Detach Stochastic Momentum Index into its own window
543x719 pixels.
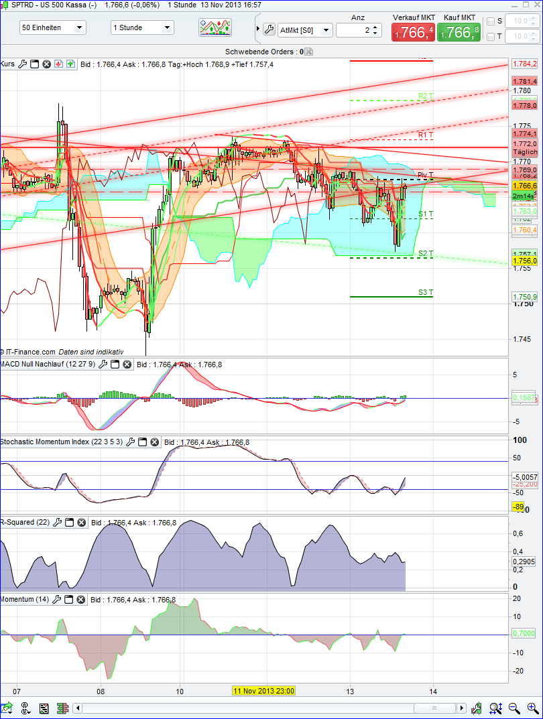(142, 442)
